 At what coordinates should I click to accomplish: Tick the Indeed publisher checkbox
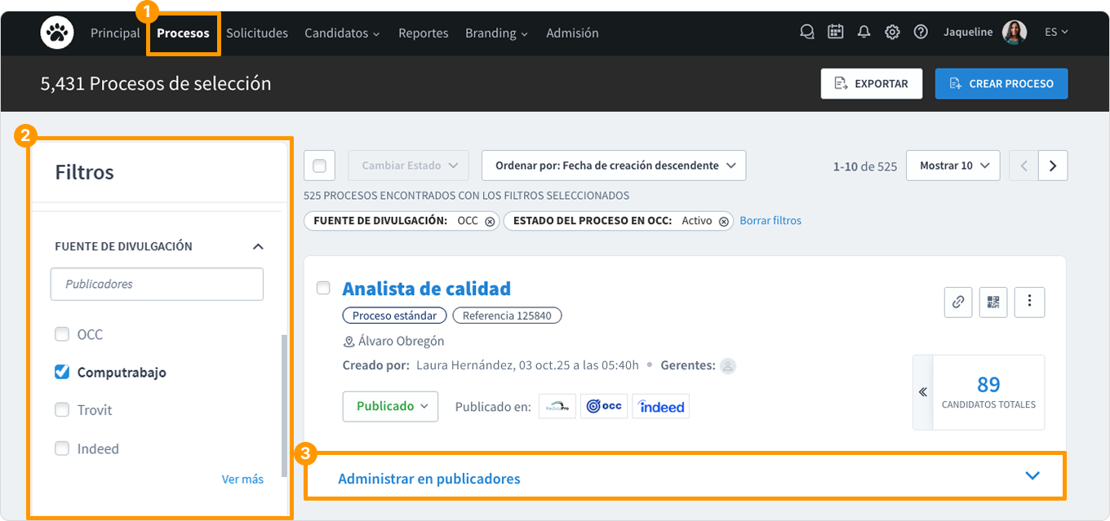pos(62,448)
